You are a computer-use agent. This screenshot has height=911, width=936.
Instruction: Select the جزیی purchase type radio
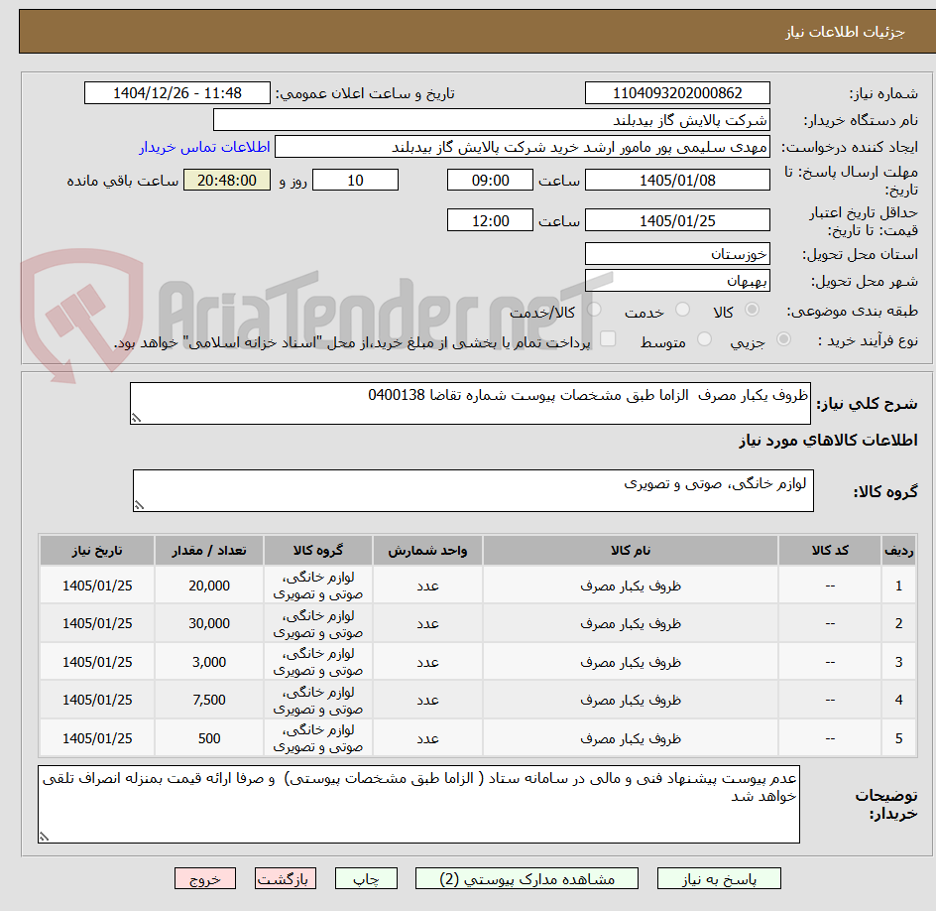coord(783,339)
